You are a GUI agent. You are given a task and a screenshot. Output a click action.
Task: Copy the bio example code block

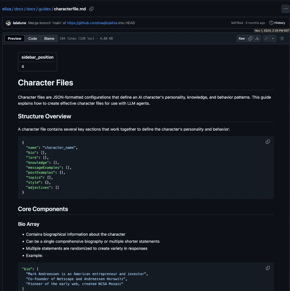pyautogui.click(x=268, y=268)
